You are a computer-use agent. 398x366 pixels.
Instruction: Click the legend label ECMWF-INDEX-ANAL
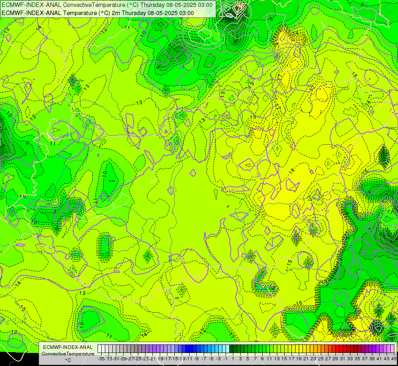pyautogui.click(x=68, y=347)
